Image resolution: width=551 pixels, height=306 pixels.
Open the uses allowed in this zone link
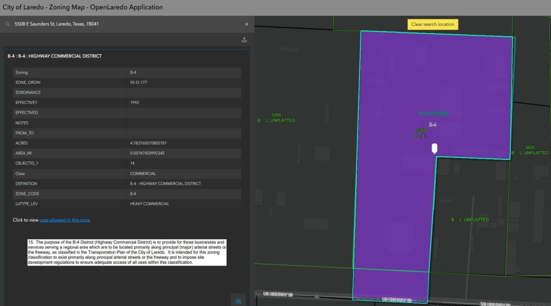coord(65,220)
